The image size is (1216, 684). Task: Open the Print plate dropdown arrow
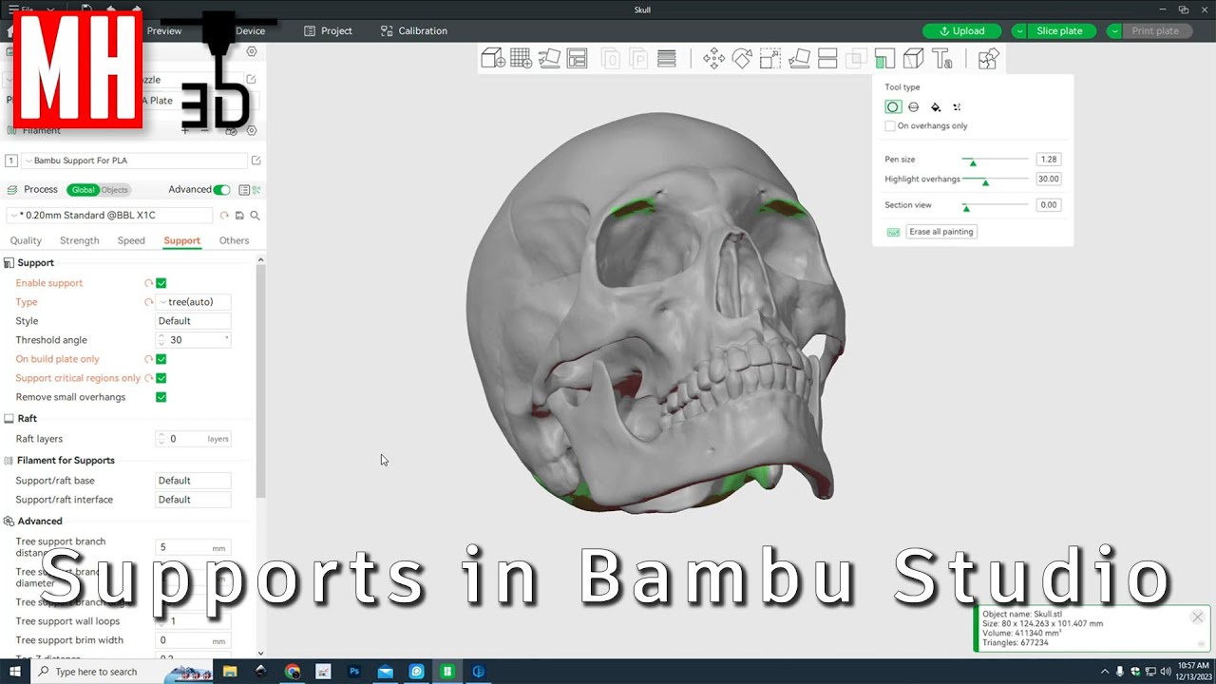[1114, 31]
